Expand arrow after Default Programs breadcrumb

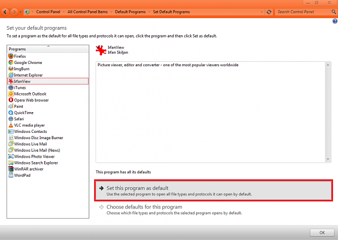click(x=149, y=12)
